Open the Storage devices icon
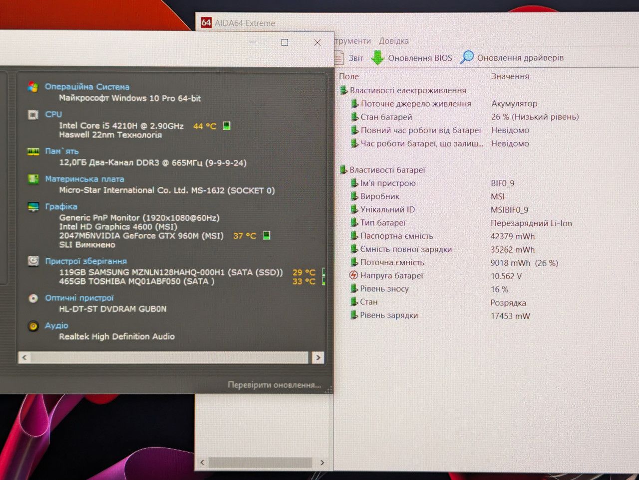 [33, 261]
